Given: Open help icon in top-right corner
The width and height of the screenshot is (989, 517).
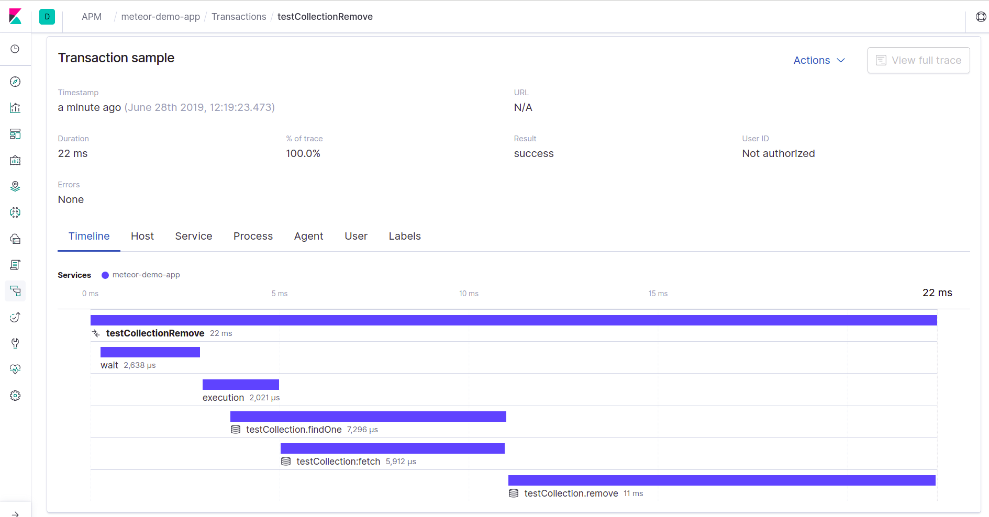Looking at the screenshot, I should pyautogui.click(x=981, y=17).
